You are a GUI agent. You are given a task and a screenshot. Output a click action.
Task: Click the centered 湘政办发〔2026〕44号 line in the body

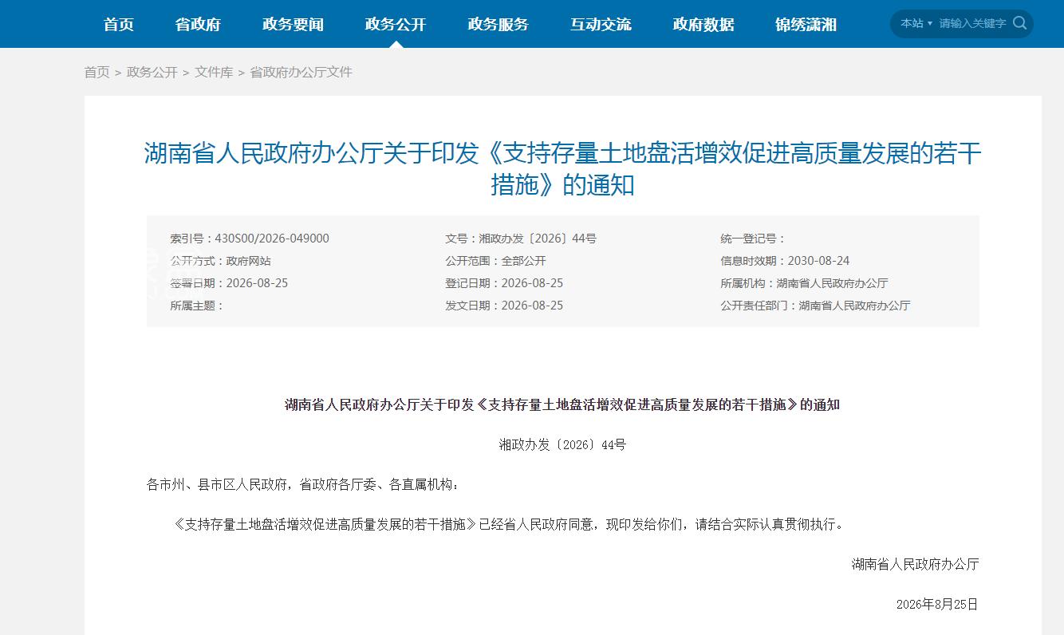pyautogui.click(x=562, y=444)
